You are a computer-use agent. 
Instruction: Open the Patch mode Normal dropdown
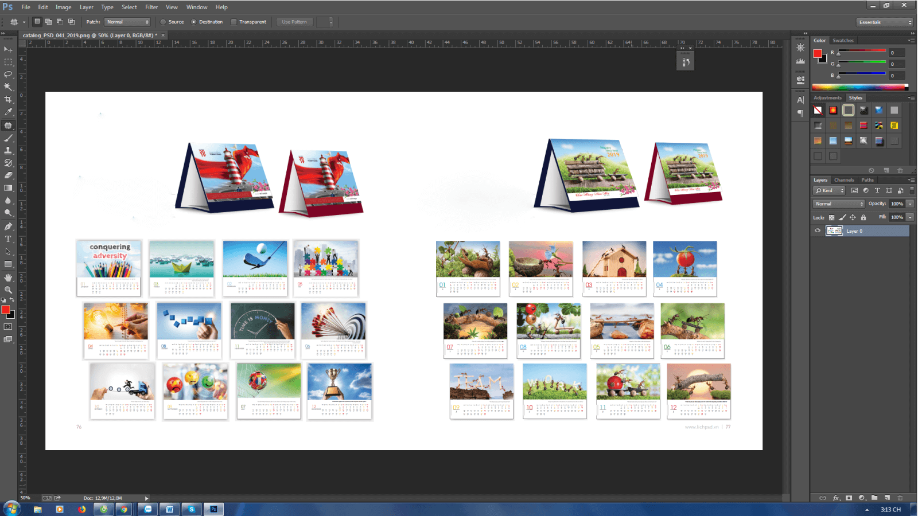pyautogui.click(x=127, y=22)
